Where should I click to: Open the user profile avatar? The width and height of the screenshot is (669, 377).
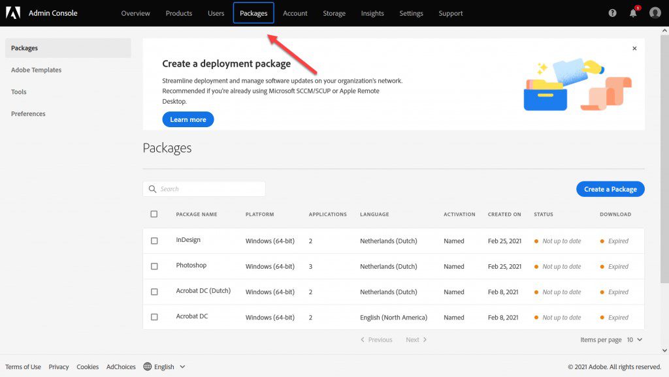click(655, 13)
